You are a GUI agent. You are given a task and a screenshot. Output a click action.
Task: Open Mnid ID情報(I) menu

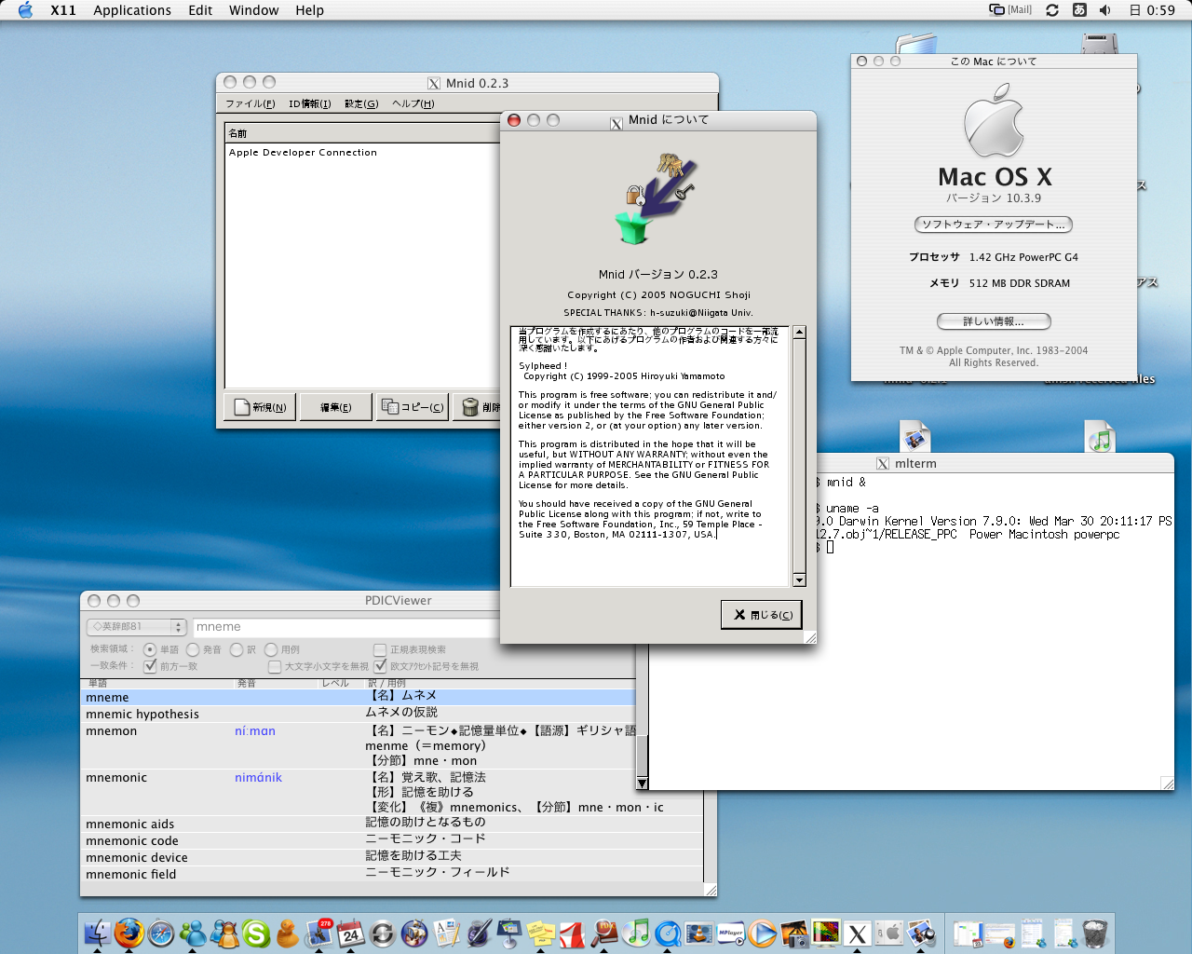309,103
